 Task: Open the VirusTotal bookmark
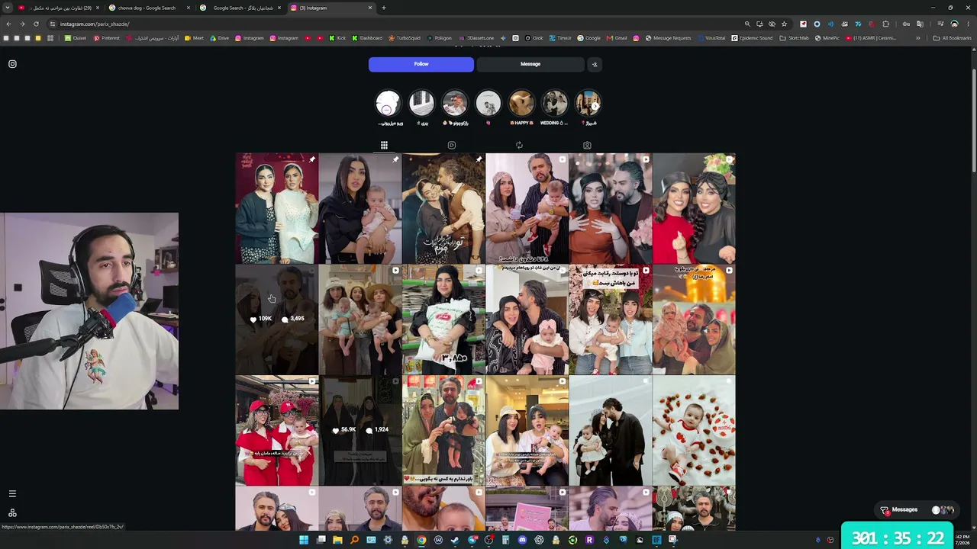(711, 38)
